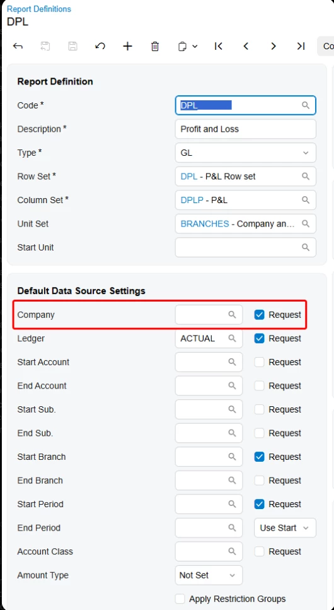Click into the Description field Profit and Loss

[246, 129]
